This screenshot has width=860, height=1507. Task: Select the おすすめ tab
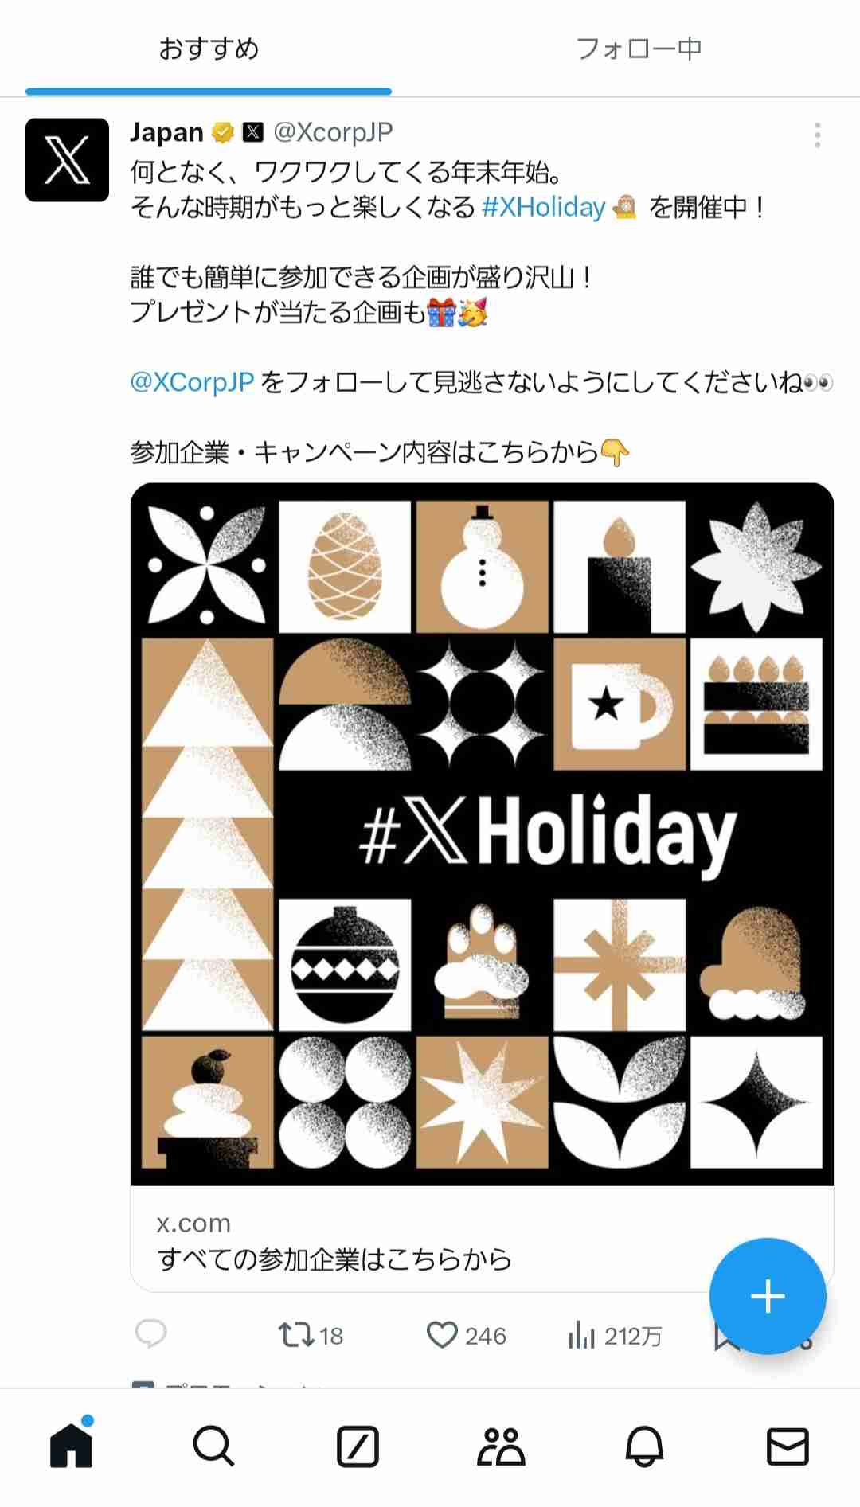pyautogui.click(x=209, y=49)
